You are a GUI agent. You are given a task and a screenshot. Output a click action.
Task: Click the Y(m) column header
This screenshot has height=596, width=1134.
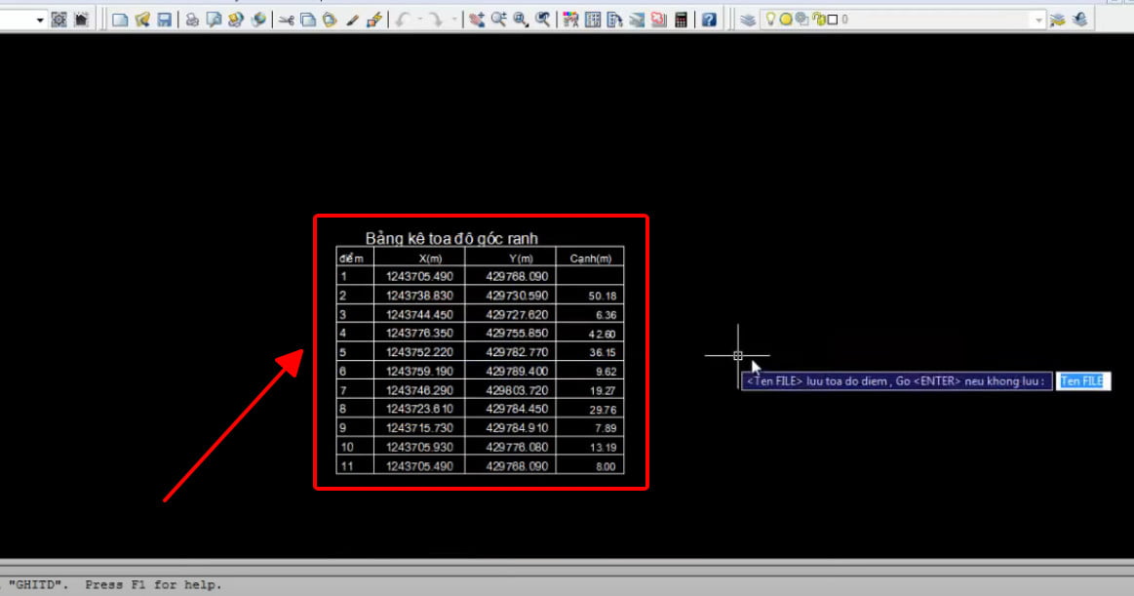click(521, 258)
